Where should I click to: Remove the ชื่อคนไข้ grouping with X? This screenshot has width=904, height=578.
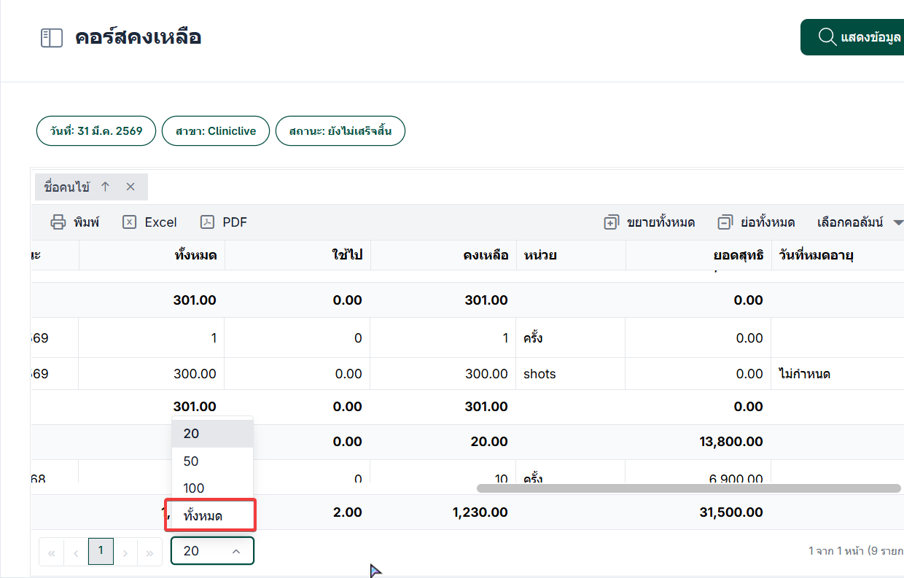pyautogui.click(x=130, y=187)
